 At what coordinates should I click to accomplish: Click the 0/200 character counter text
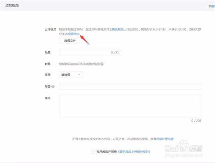196,121
